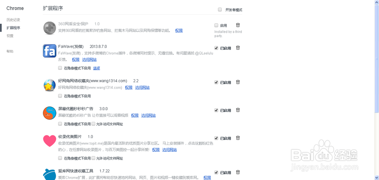Open 访问网站 link for 屏蔽优酷秒秒广告
The width and height of the screenshot is (379, 180).
click(149, 115)
